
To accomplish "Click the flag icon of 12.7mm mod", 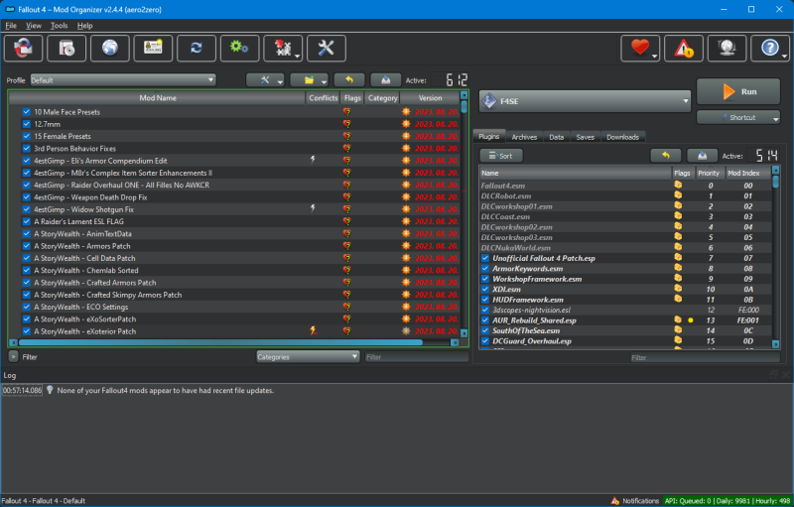I will [x=346, y=124].
